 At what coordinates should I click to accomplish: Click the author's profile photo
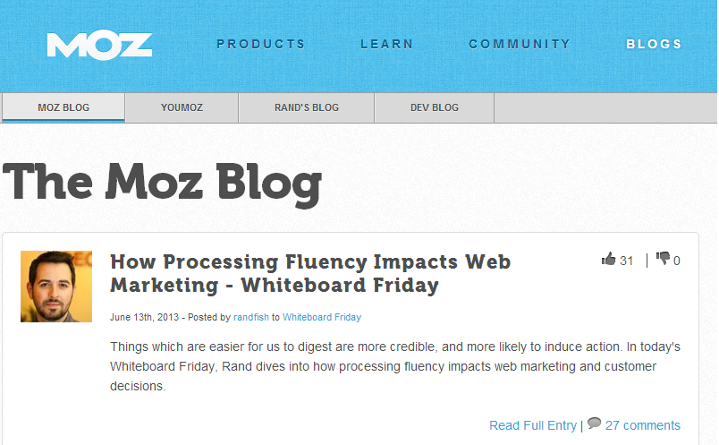[x=56, y=287]
